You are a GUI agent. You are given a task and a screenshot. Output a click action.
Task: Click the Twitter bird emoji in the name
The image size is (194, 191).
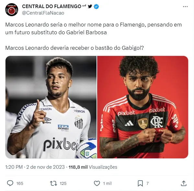(x=90, y=6)
